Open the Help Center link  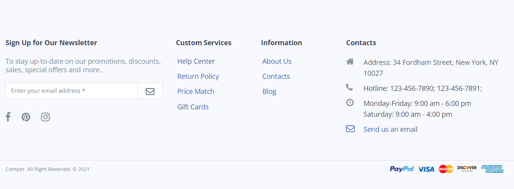coord(196,61)
